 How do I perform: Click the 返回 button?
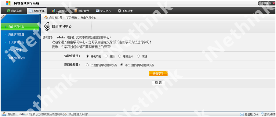coord(158,83)
